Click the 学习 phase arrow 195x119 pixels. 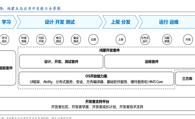click(x=8, y=22)
